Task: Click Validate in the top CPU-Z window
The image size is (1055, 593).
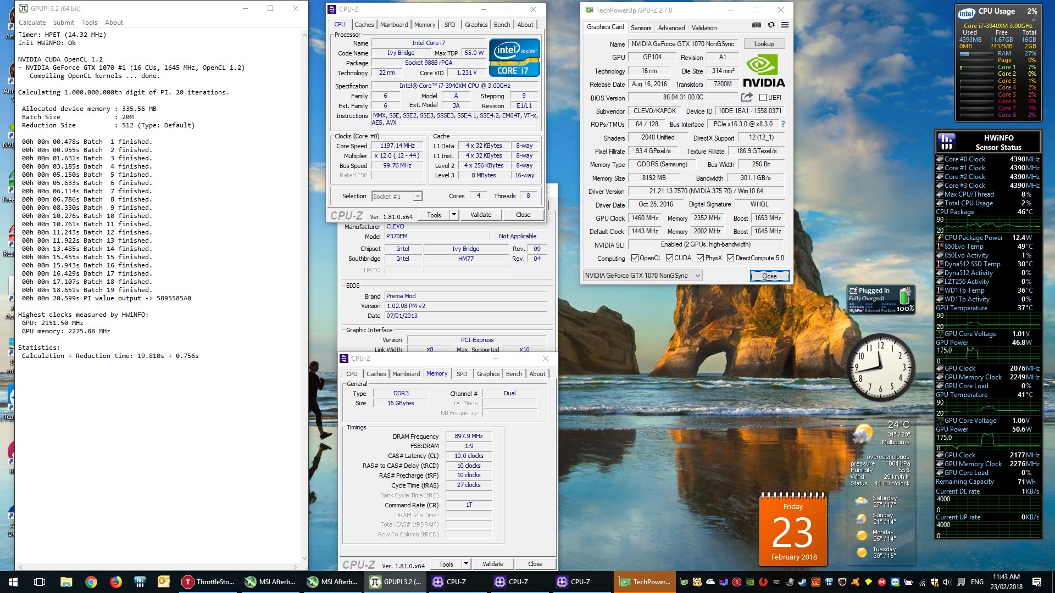Action: click(481, 215)
